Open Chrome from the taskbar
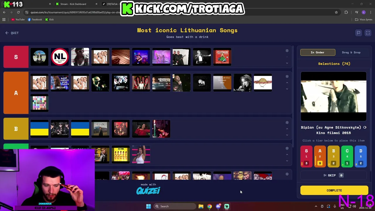 click(x=209, y=206)
